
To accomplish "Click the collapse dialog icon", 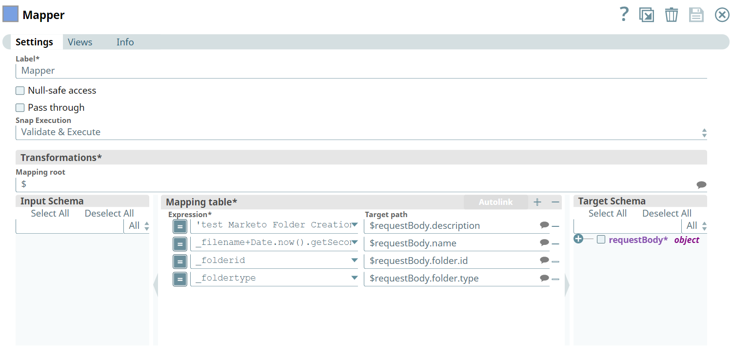I will (x=647, y=15).
